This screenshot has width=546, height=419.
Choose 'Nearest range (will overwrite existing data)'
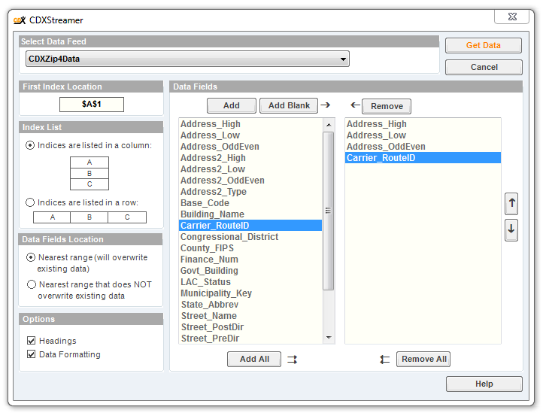pyautogui.click(x=31, y=257)
